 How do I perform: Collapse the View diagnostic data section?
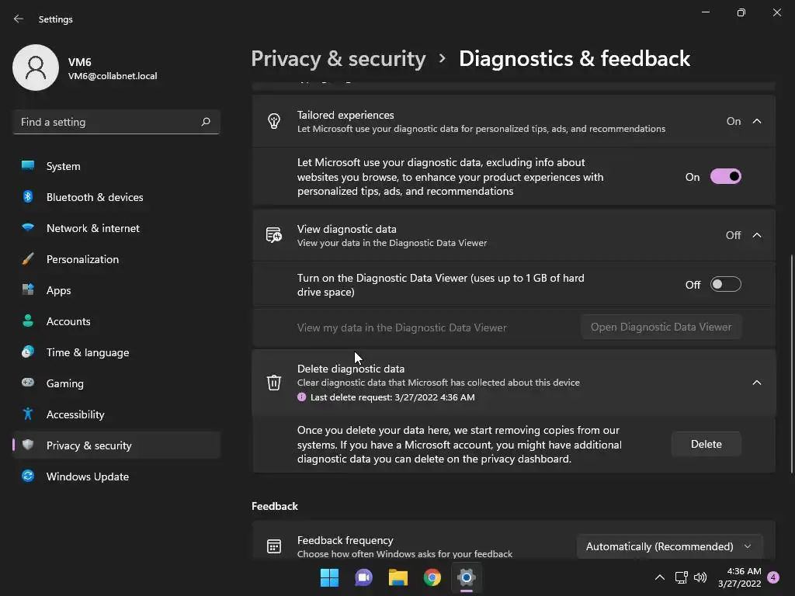point(757,235)
